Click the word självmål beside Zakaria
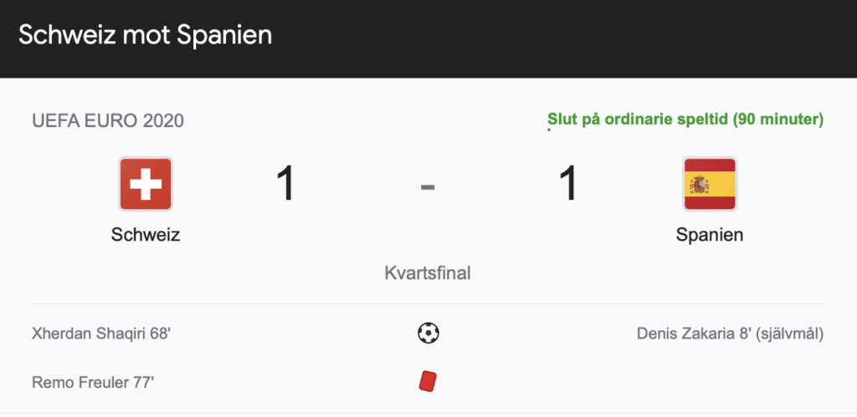857x417 pixels. tap(790, 333)
